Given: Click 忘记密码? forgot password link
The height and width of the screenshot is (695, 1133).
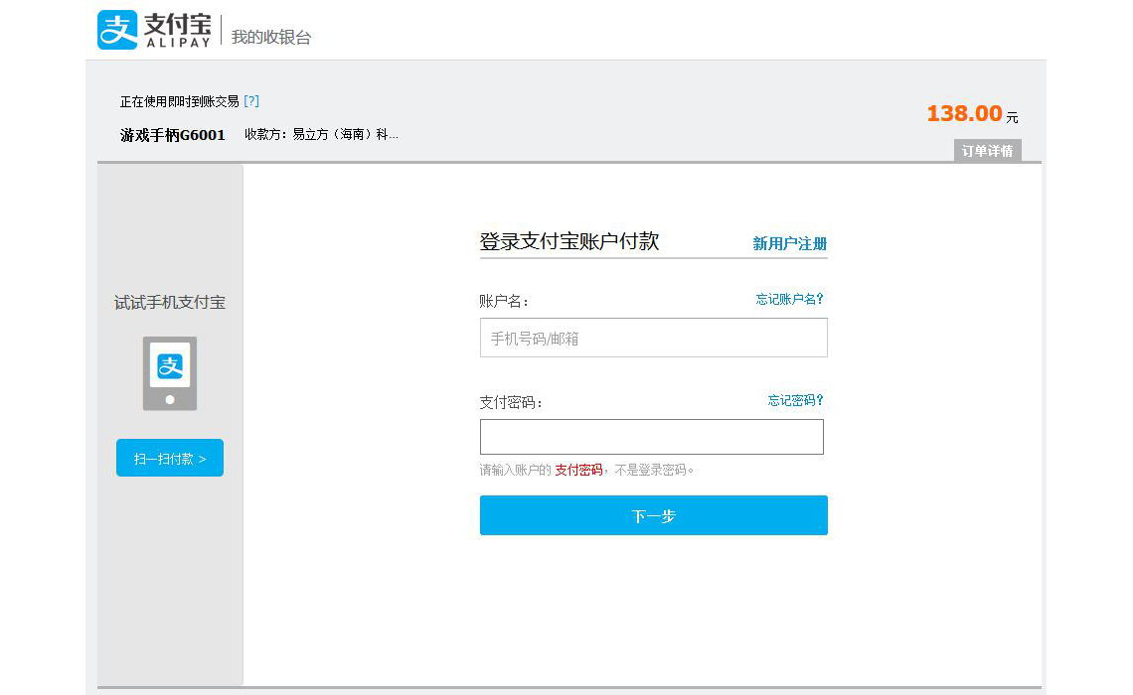Looking at the screenshot, I should 795,400.
